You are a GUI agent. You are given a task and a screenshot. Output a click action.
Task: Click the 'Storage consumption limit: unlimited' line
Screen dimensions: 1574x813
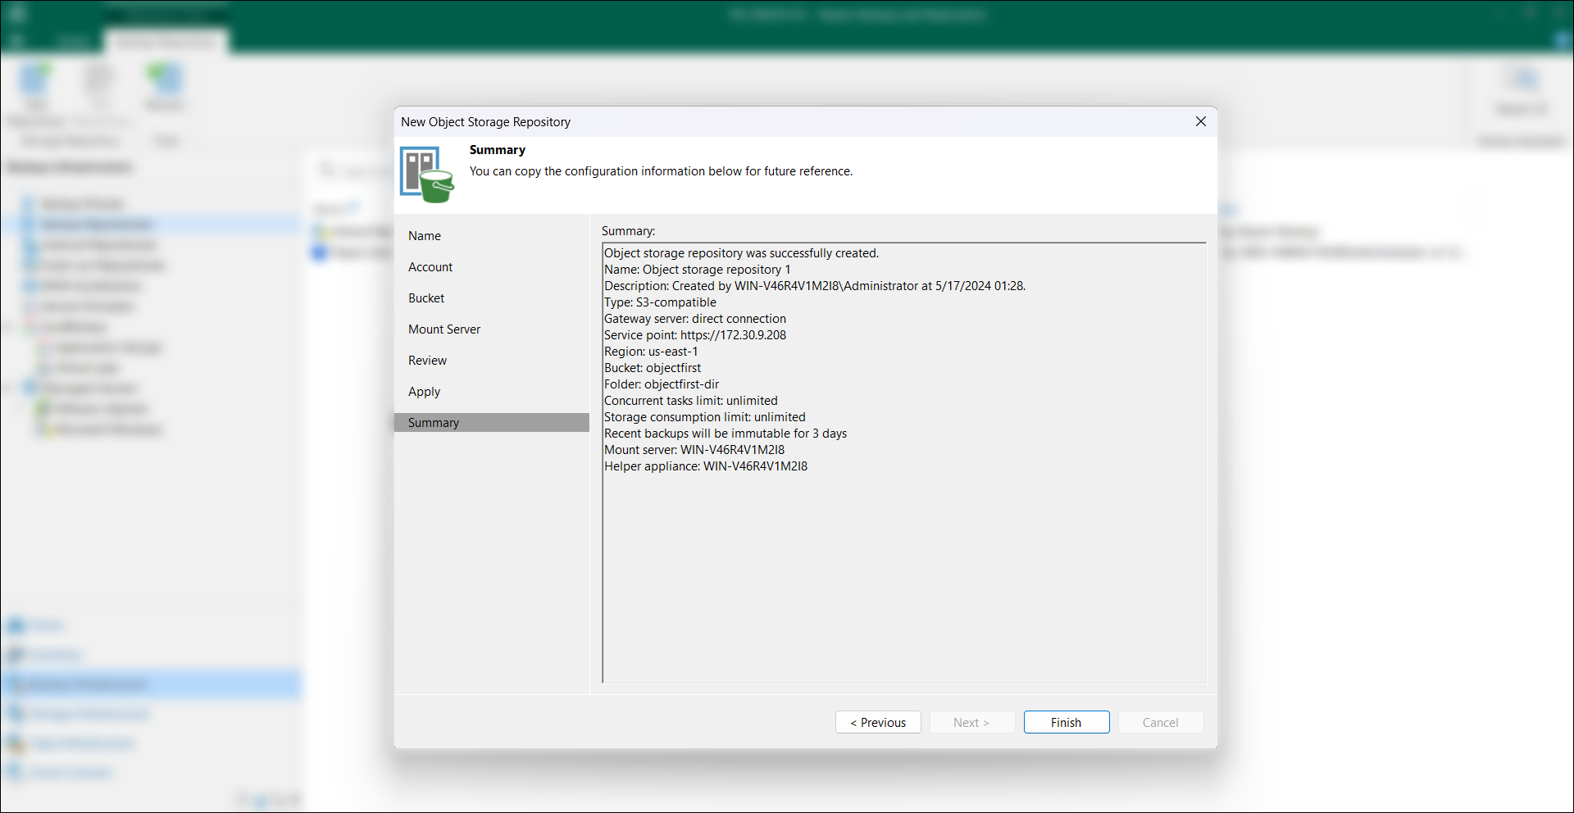tap(705, 417)
